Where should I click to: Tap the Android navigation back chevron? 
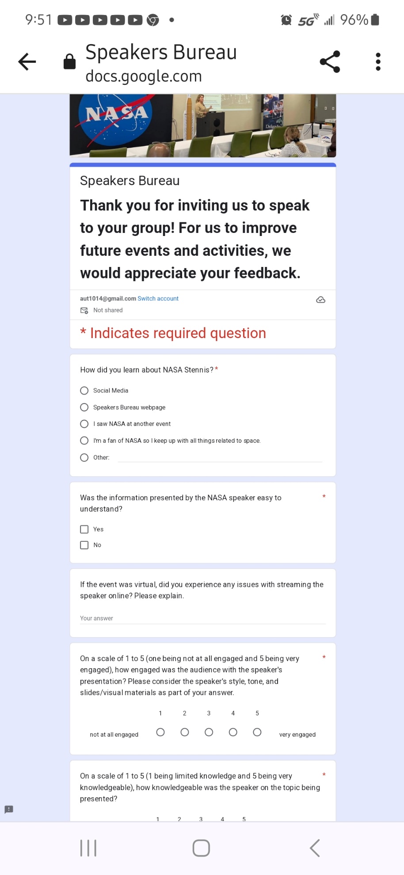pos(315,848)
